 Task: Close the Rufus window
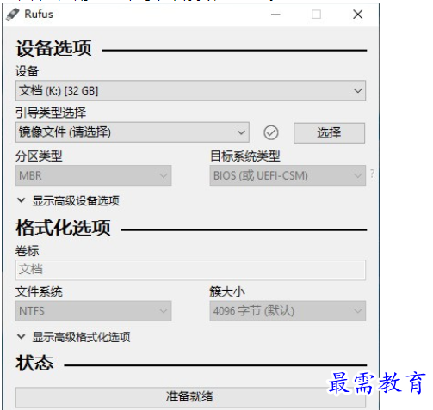358,15
